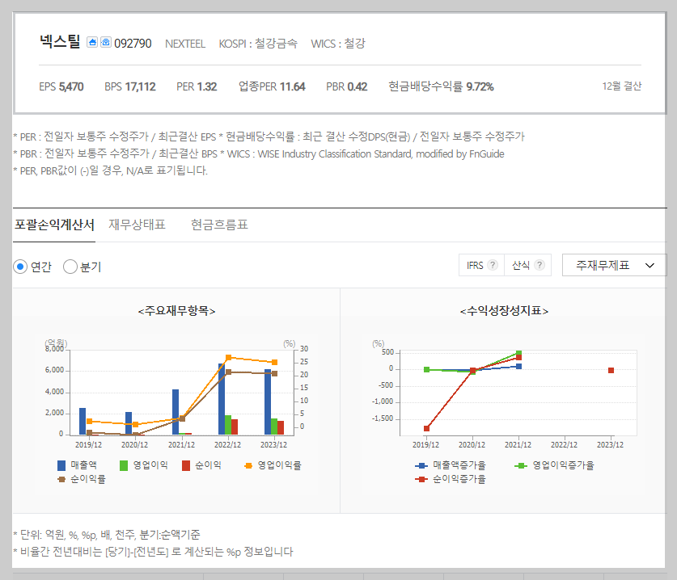Click the home icon next to 넥스틸
The image size is (677, 580).
92,42
